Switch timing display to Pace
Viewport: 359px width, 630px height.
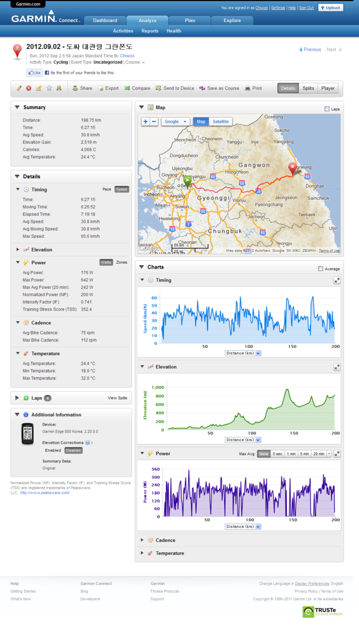click(x=107, y=189)
